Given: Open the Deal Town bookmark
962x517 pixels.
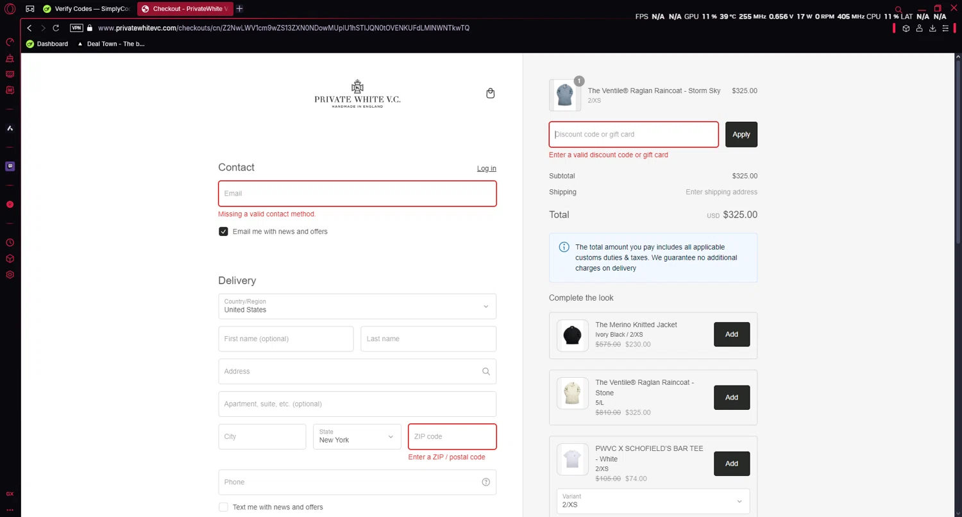Looking at the screenshot, I should point(111,44).
